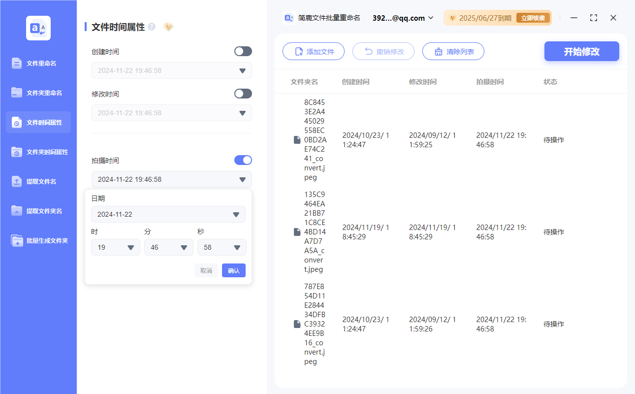Image resolution: width=635 pixels, height=394 pixels.
Task: Click 立即续费 to renew subscription
Action: click(533, 17)
